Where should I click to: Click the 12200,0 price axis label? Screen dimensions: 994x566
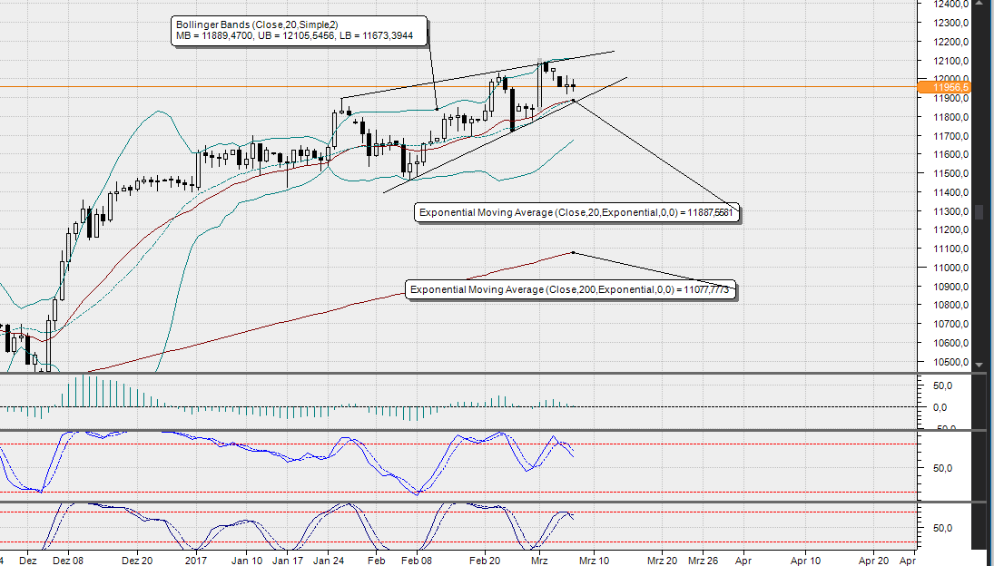(x=950, y=42)
